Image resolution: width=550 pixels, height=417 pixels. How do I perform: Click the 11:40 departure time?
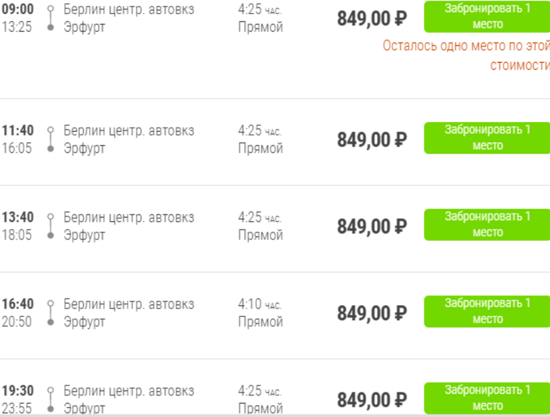(17, 131)
